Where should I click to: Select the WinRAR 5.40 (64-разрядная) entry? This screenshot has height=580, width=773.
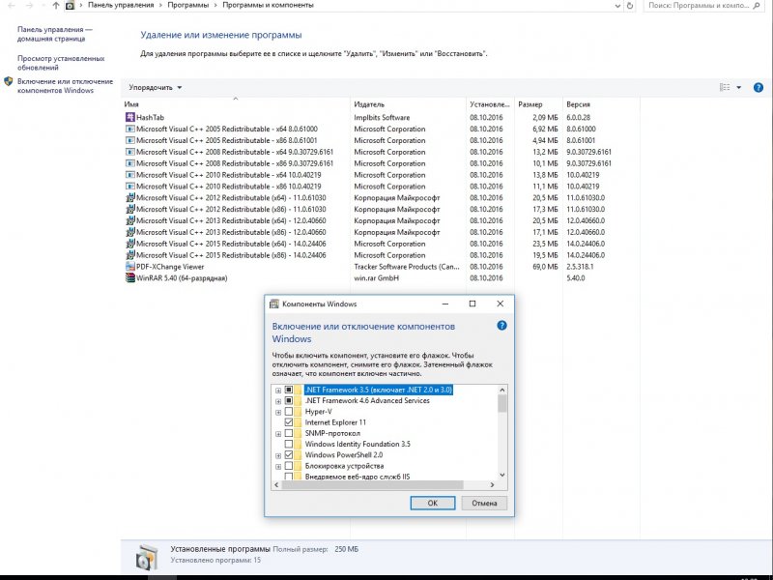182,278
